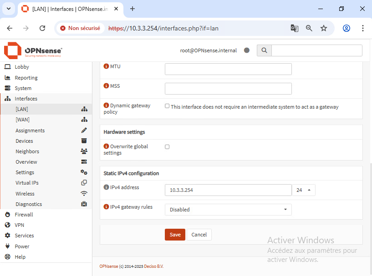The image size is (372, 276).
Task: Tick the Overwrite global settings checkbox
Action: pyautogui.click(x=167, y=147)
